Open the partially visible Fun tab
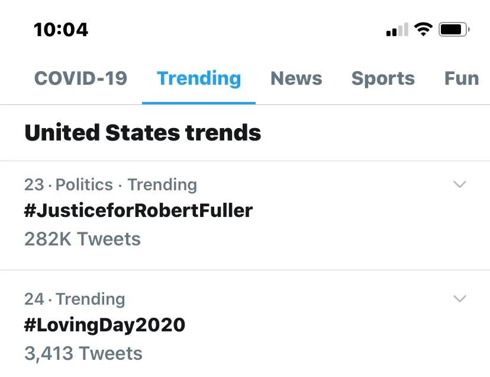 click(461, 78)
